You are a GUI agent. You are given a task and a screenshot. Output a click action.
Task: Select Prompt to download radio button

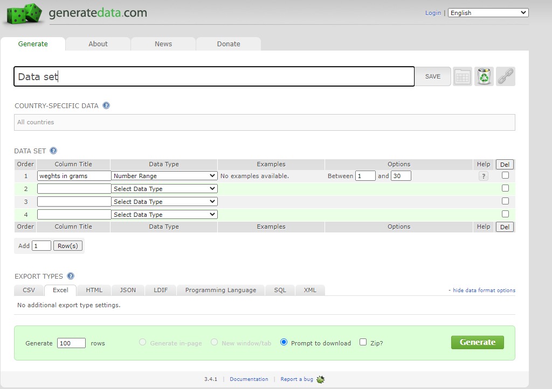pos(284,342)
